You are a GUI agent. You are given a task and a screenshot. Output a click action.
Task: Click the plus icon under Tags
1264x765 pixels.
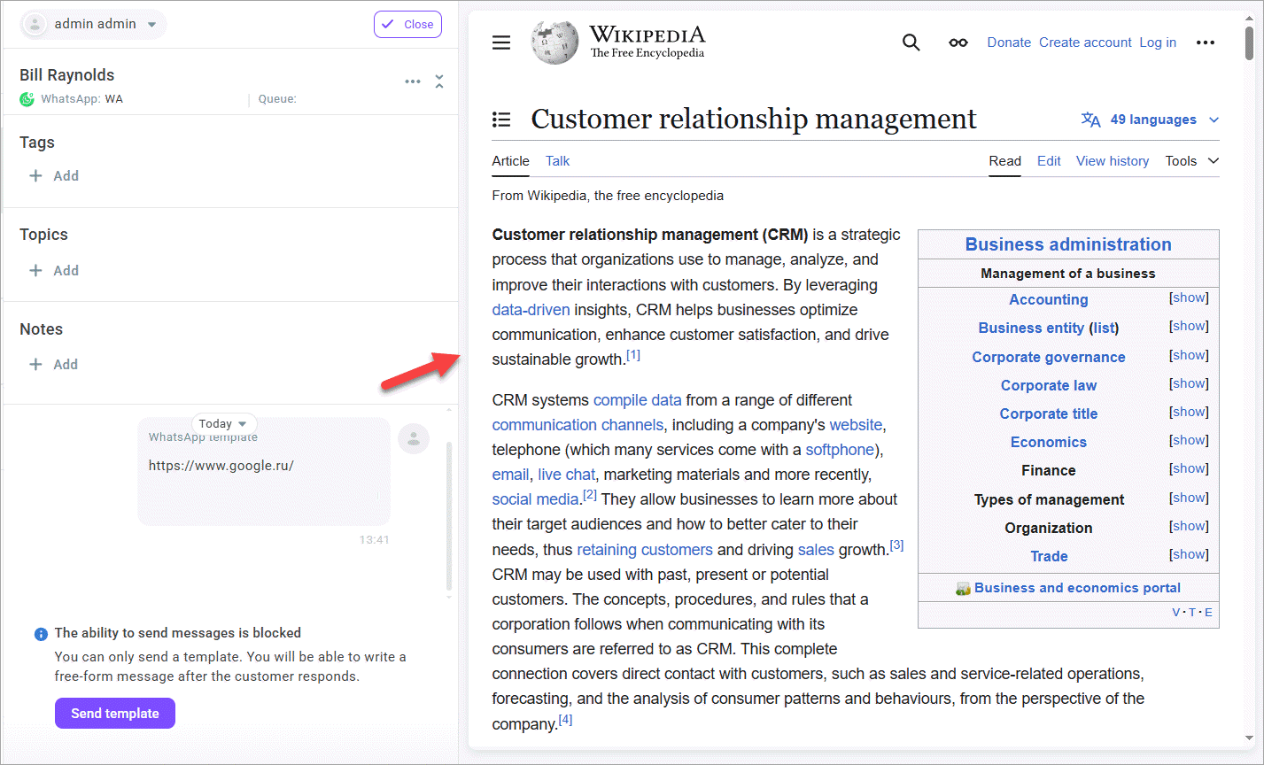pos(35,176)
